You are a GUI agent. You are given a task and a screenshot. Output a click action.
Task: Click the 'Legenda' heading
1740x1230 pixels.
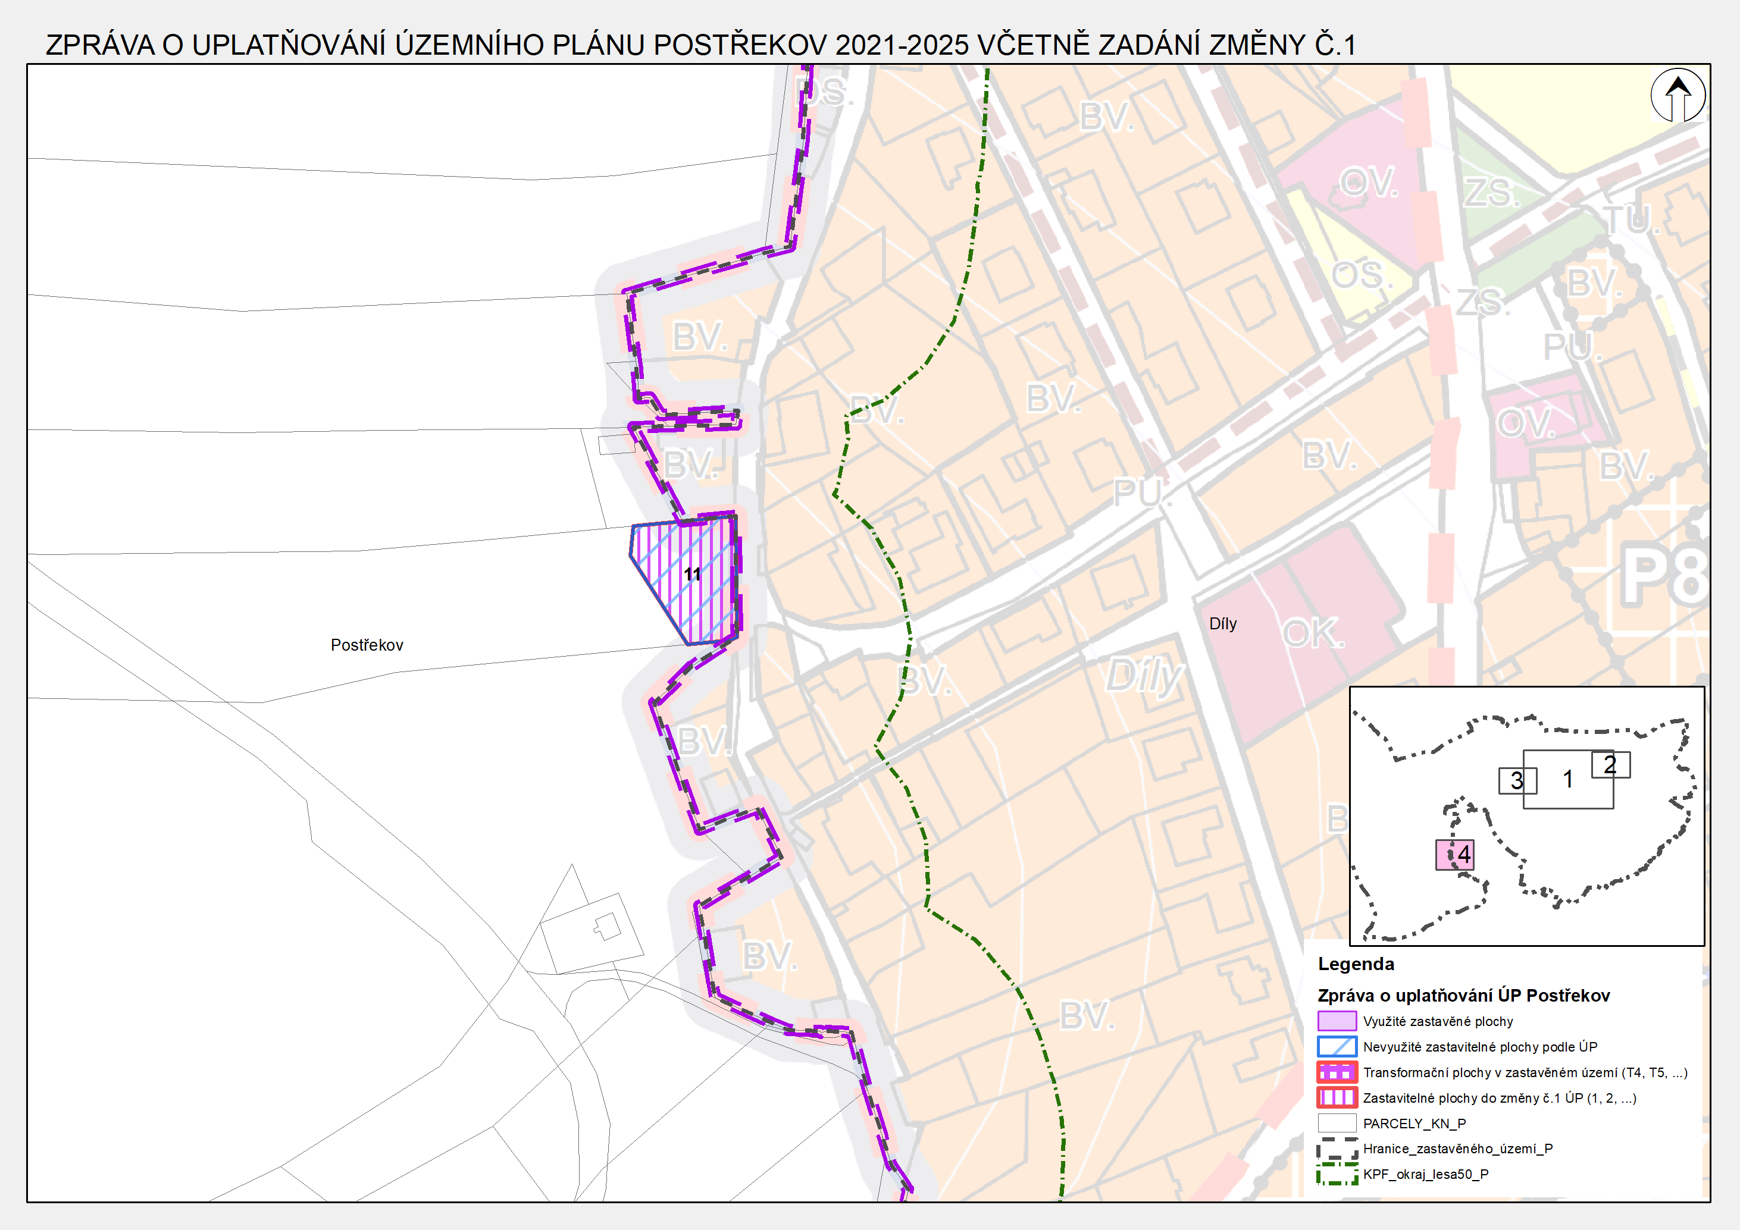pyautogui.click(x=1356, y=964)
